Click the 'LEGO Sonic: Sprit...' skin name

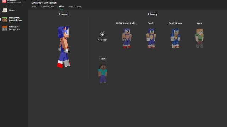[x=126, y=23]
